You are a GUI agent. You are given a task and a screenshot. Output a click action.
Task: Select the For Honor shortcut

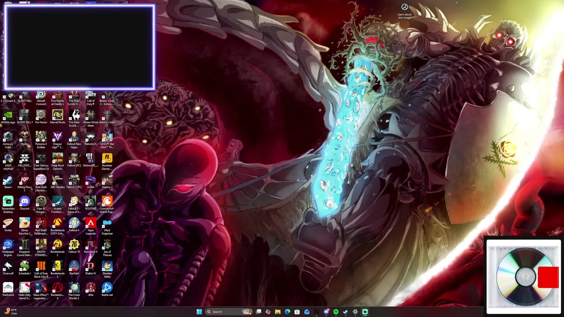pos(41,118)
